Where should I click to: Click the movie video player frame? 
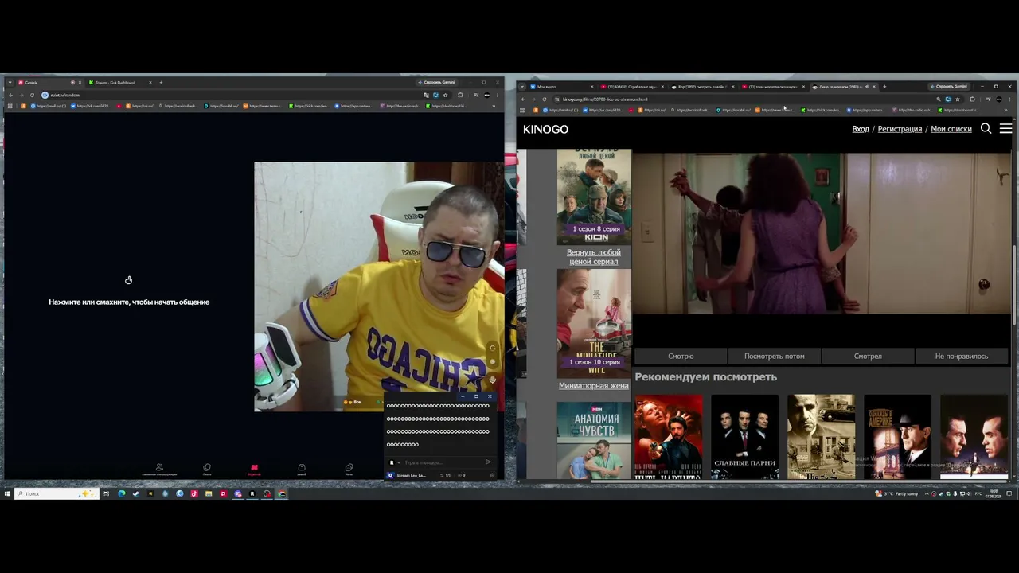[x=822, y=234]
